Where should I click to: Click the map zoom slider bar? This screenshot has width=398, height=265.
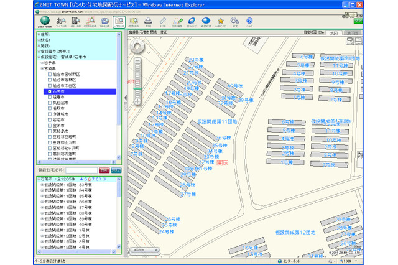pyautogui.click(x=138, y=78)
